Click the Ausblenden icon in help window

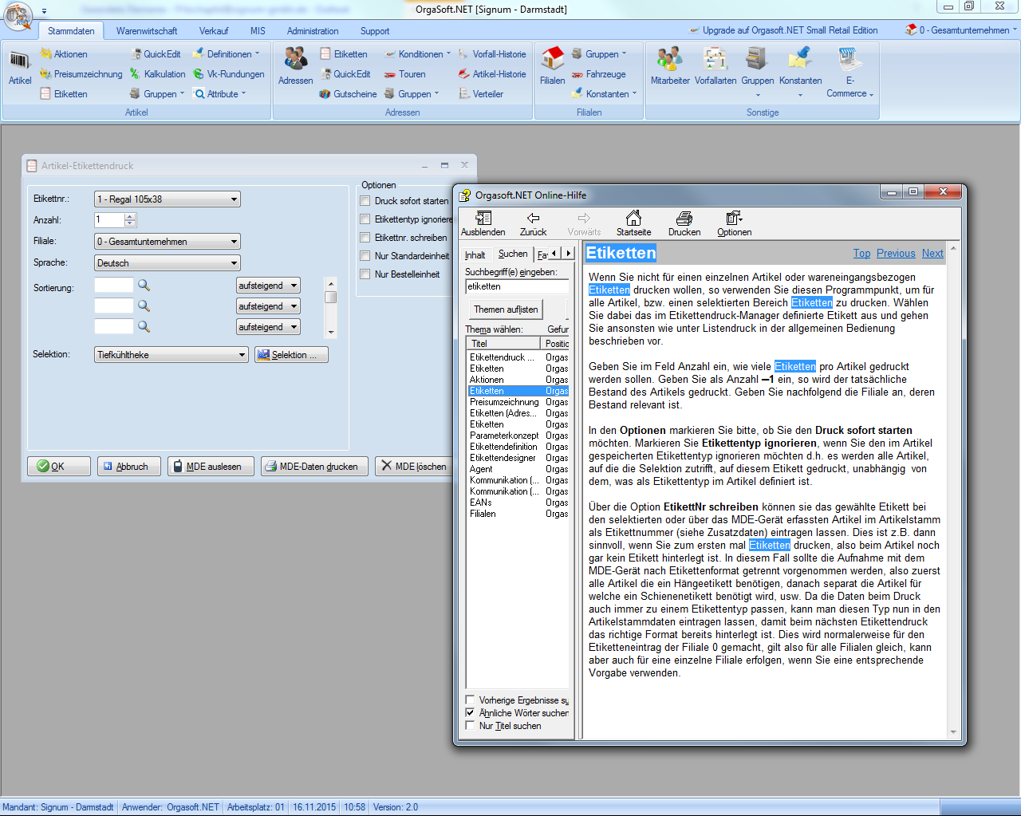[x=483, y=219]
